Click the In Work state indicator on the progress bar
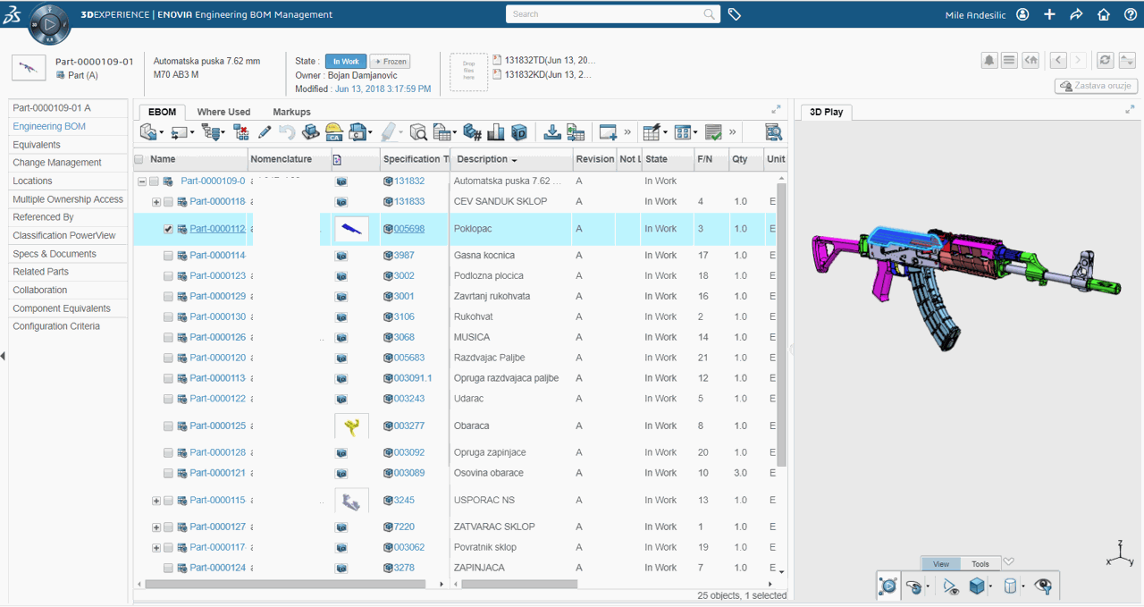 coord(345,62)
